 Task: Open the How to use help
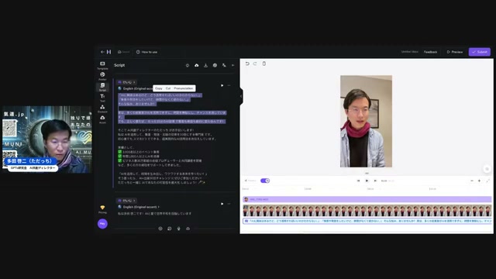tap(146, 52)
